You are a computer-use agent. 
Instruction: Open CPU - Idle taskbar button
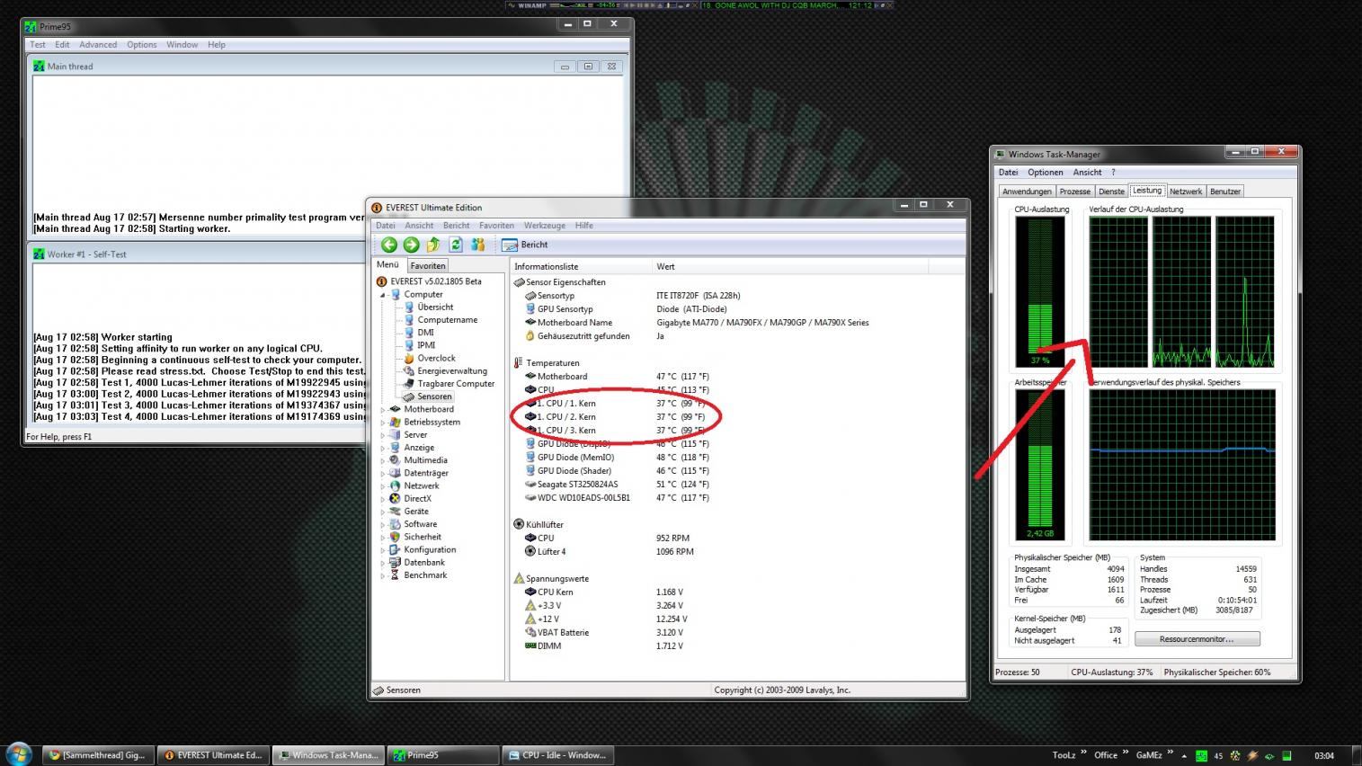pos(557,755)
